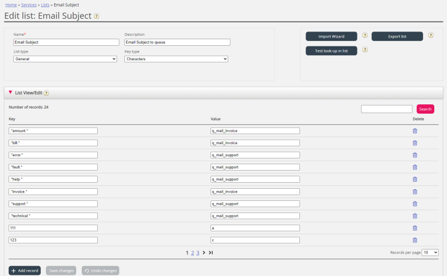Collapse the List View/Edit section
This screenshot has width=447, height=276.
tap(10, 93)
